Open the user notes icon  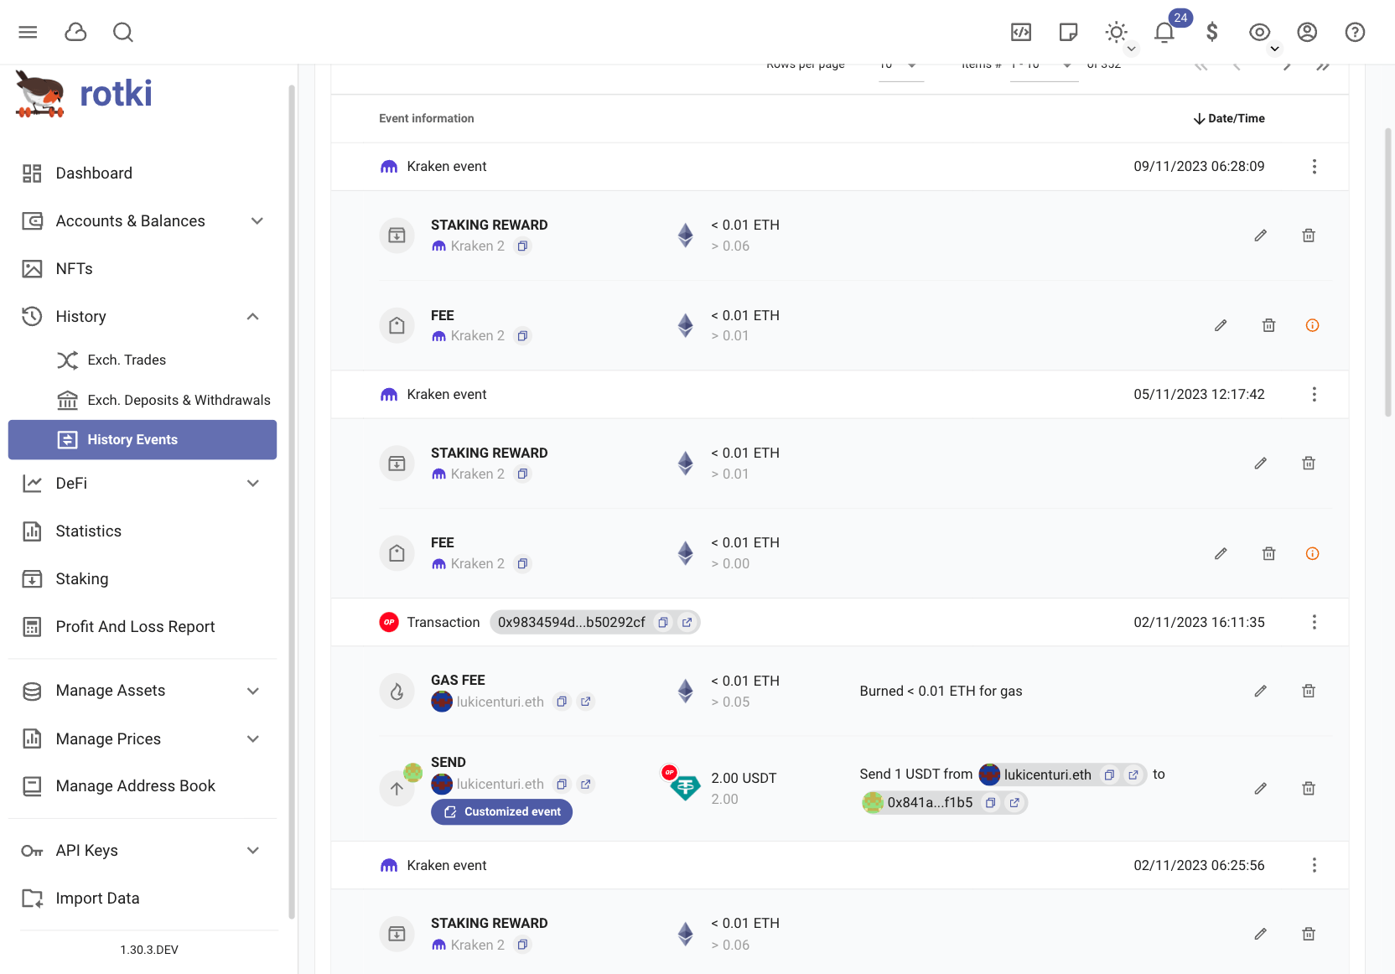pyautogui.click(x=1069, y=32)
